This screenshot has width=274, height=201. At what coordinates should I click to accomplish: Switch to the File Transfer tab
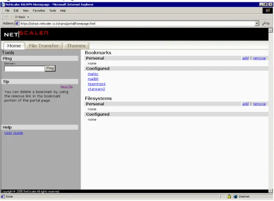pyautogui.click(x=44, y=46)
